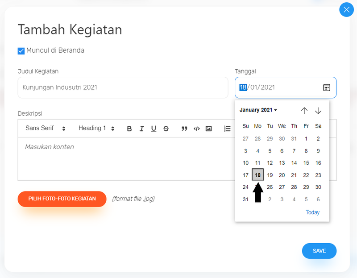The height and width of the screenshot is (278, 357).
Task: Insert a blockquote with quote icon
Action: tap(184, 129)
